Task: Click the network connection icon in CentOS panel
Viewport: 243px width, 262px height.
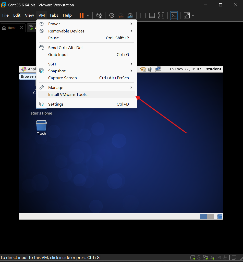Action: coord(158,69)
